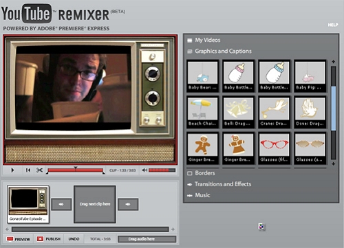Click the graphics list scroll-up arrow
This screenshot has height=248, width=344.
pyautogui.click(x=333, y=62)
